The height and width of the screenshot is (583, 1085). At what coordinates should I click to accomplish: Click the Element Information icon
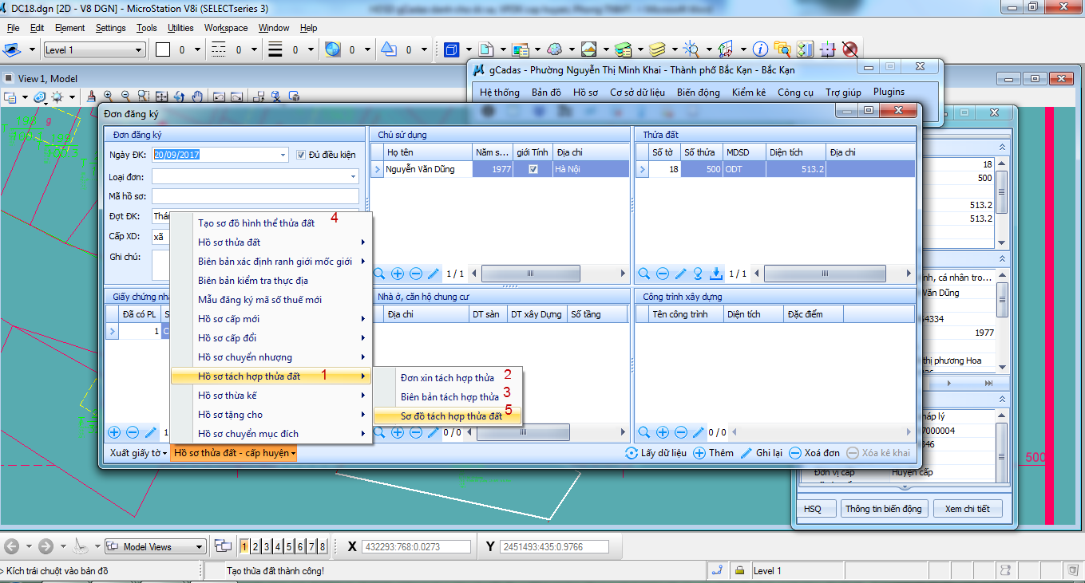click(x=761, y=49)
